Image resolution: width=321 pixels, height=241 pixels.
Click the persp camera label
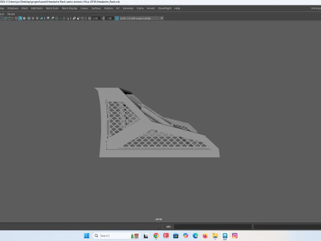point(158,219)
